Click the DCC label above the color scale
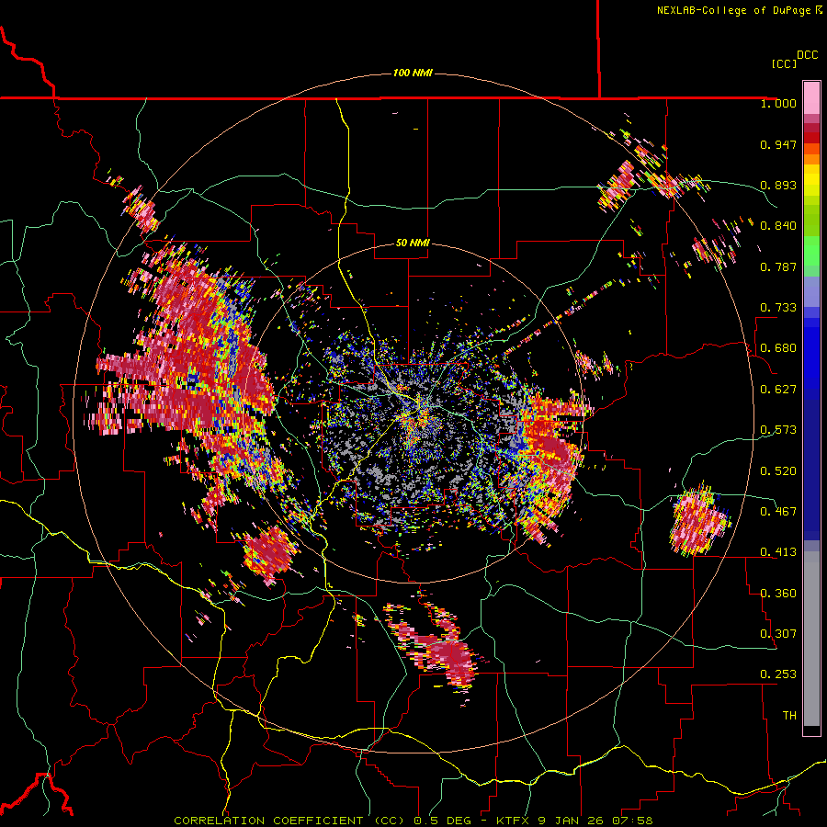The image size is (827, 827). tap(808, 54)
